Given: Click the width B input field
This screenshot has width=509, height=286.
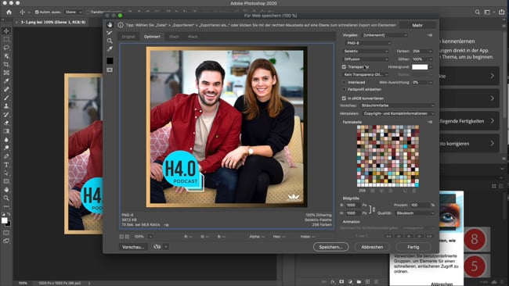Looking at the screenshot, I should [x=353, y=205].
